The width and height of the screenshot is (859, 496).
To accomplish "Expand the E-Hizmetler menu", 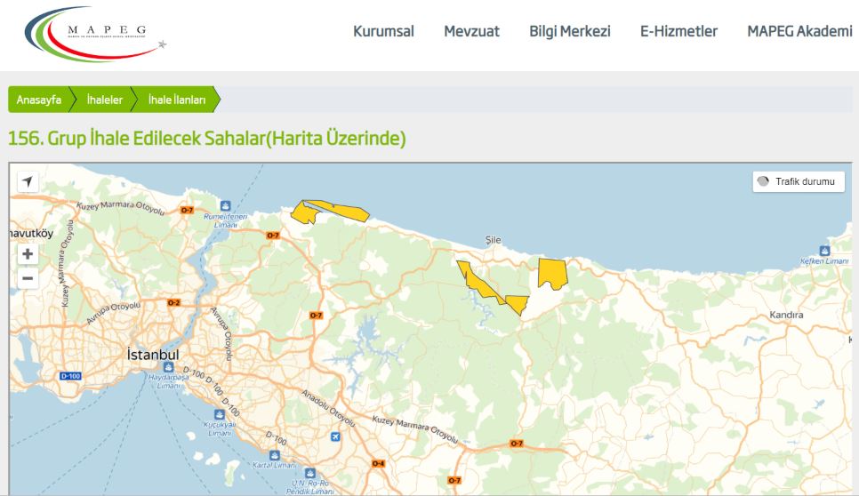I will click(x=678, y=32).
